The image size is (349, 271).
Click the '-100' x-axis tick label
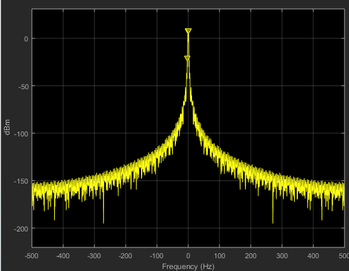pos(156,256)
